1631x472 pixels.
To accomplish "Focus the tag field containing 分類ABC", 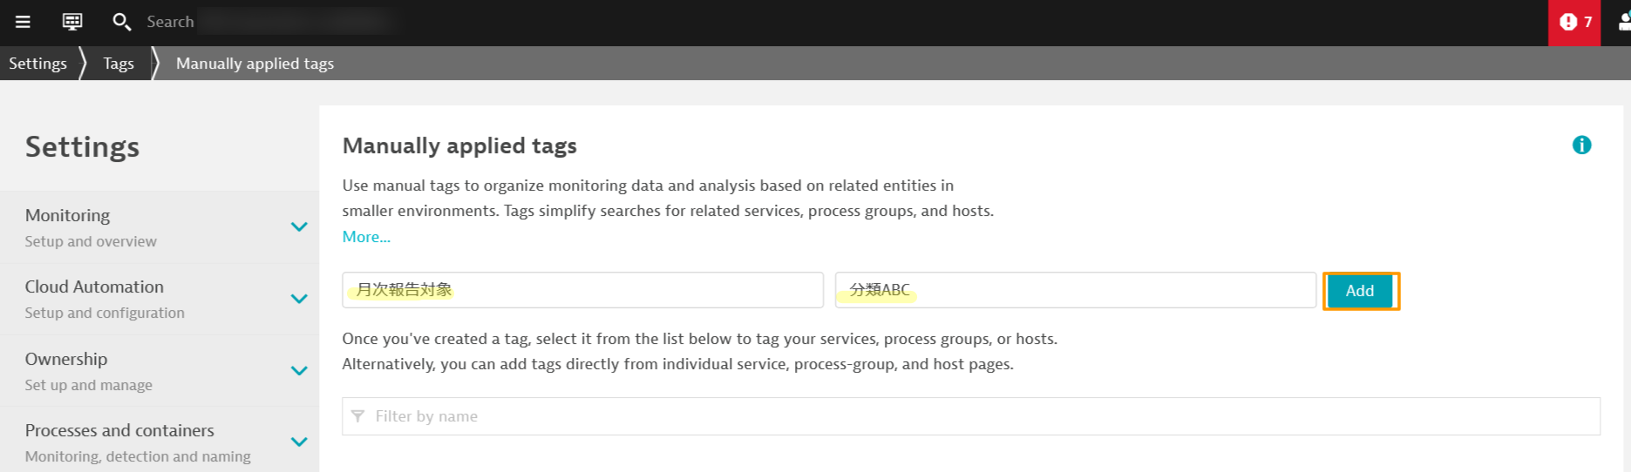I will click(1075, 290).
